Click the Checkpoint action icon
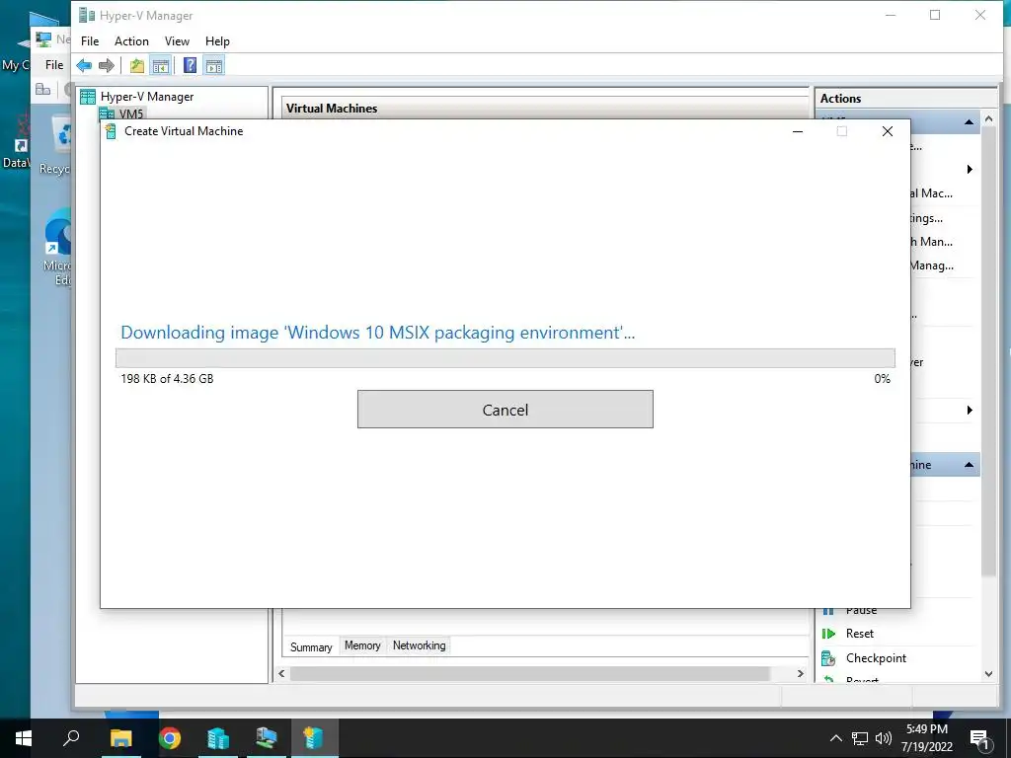 point(828,658)
